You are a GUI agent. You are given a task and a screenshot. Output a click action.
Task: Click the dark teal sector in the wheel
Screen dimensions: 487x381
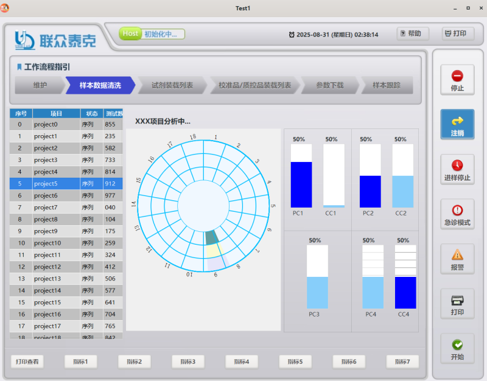point(212,238)
